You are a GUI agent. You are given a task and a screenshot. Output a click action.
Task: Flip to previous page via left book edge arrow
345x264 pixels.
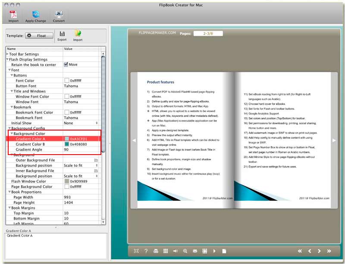[134, 140]
